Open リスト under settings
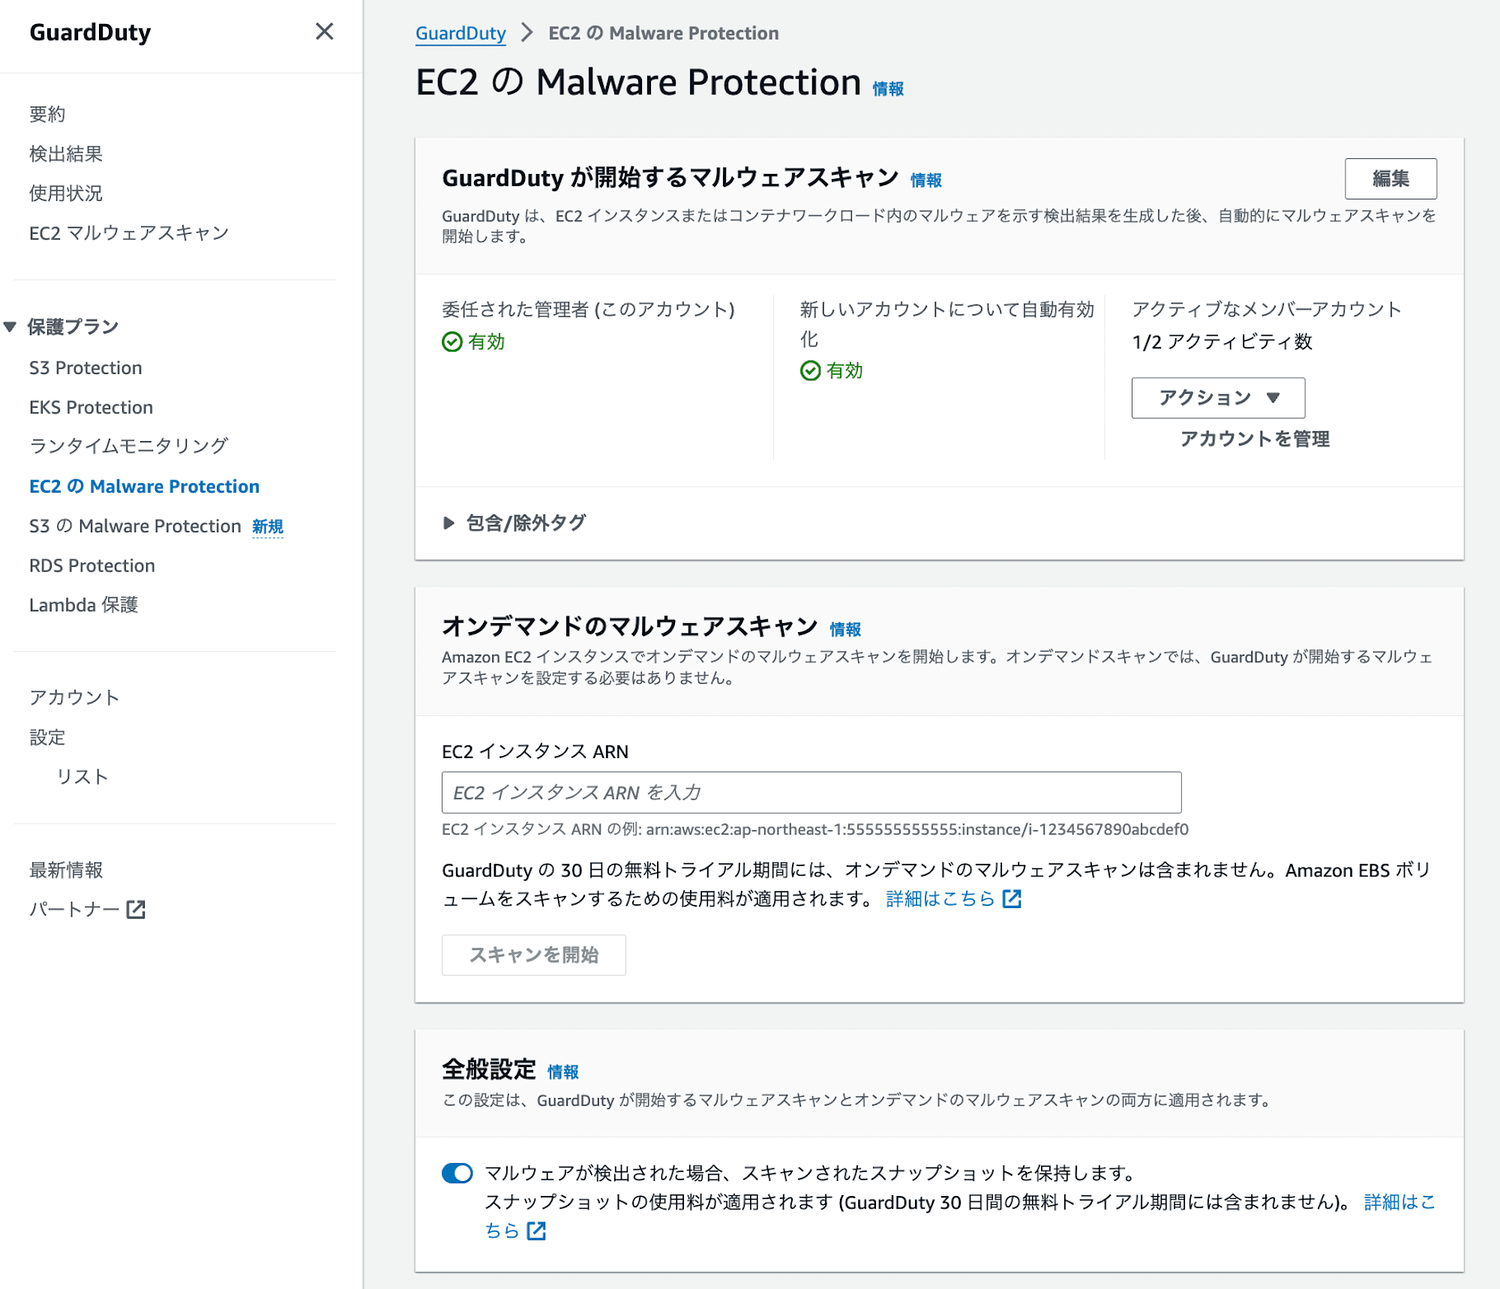 pos(82,777)
